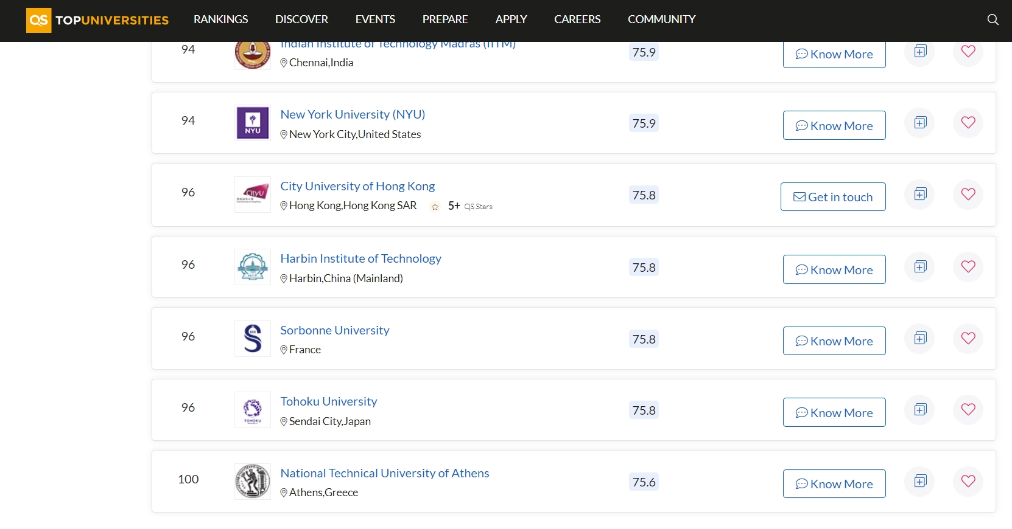The image size is (1012, 529).
Task: Click Get in touch for City University
Action: click(833, 197)
